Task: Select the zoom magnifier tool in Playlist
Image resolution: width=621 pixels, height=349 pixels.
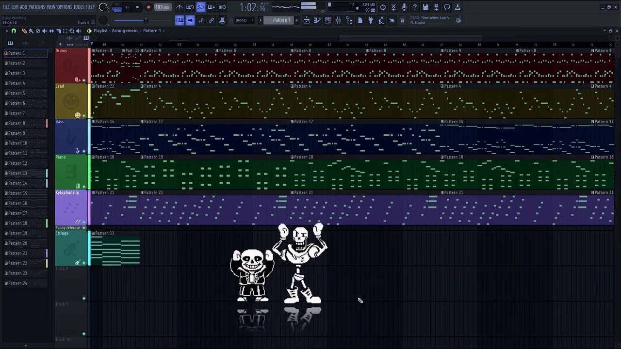Action: point(72,31)
